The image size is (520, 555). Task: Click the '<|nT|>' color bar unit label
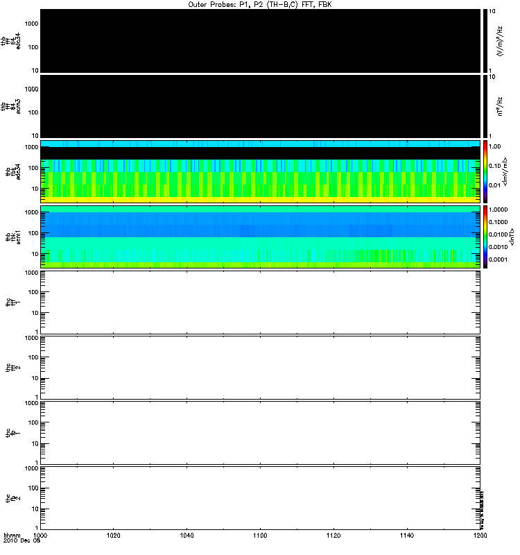tap(512, 237)
